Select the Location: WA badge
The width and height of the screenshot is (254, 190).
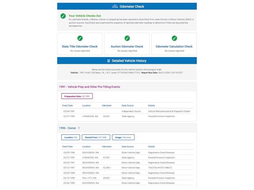[x=71, y=137]
